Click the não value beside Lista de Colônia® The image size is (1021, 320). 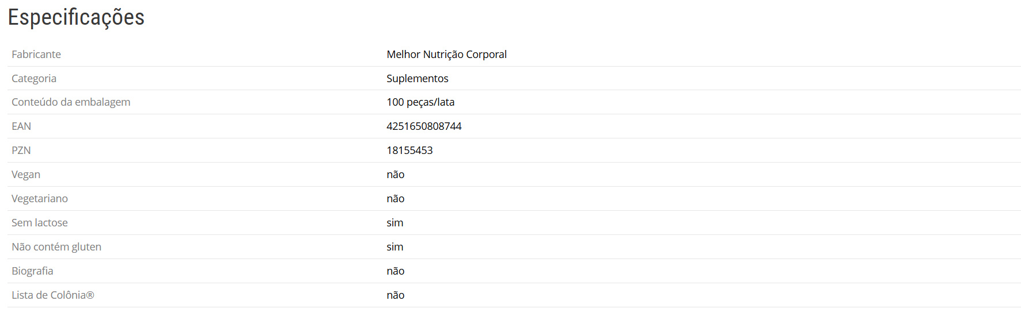396,295
